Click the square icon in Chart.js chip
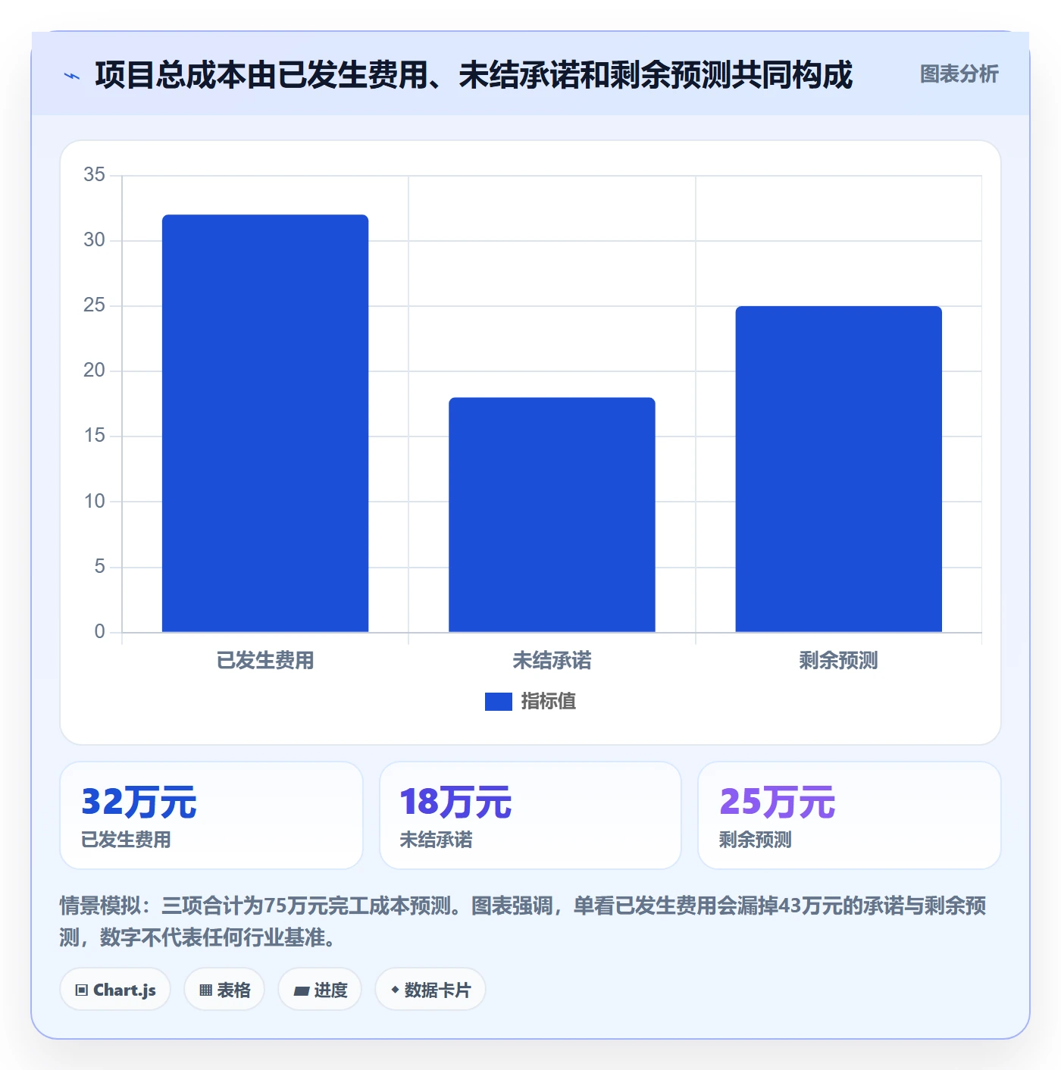 tap(82, 990)
